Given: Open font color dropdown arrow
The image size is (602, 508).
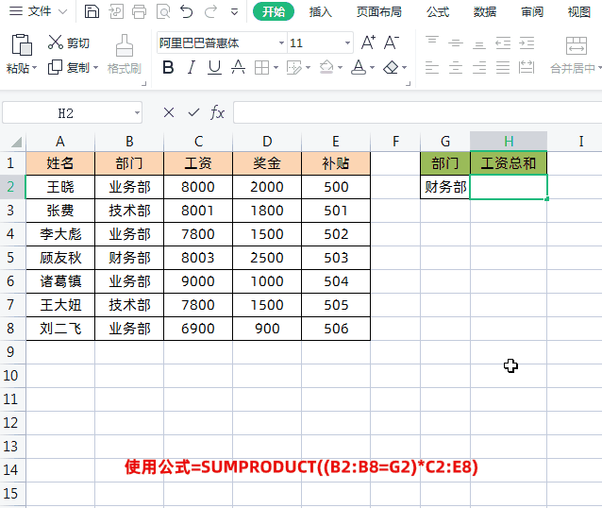Looking at the screenshot, I should coord(372,68).
